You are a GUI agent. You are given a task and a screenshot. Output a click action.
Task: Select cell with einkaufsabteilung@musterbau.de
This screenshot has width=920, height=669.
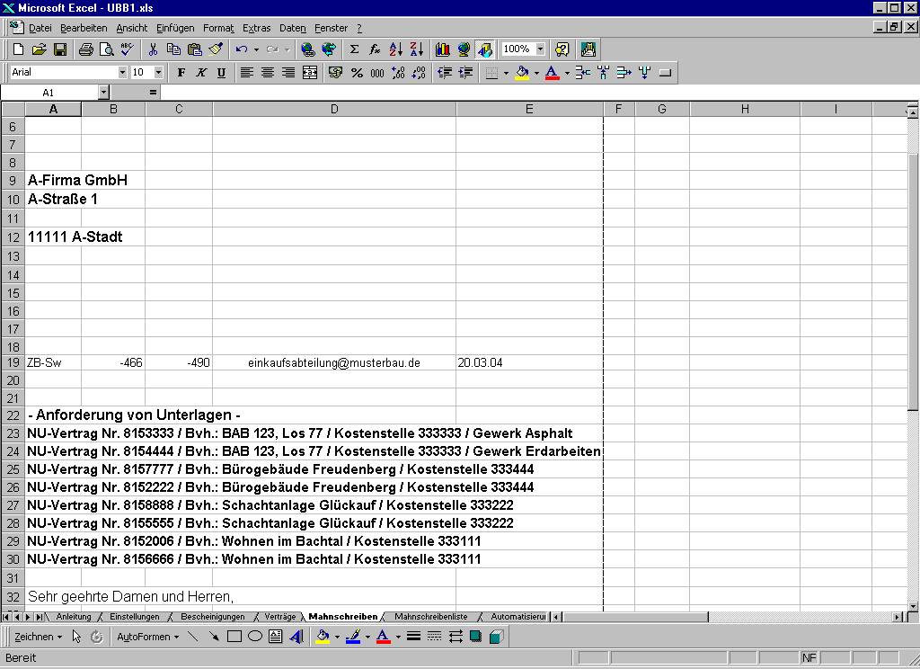(x=333, y=363)
